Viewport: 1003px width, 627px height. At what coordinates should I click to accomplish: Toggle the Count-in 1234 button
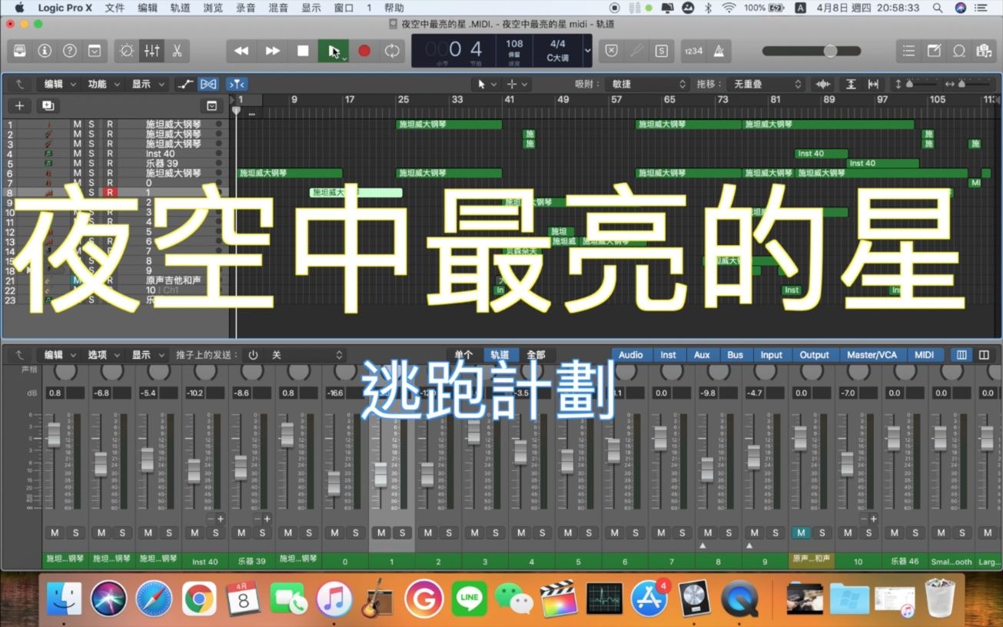click(x=694, y=51)
